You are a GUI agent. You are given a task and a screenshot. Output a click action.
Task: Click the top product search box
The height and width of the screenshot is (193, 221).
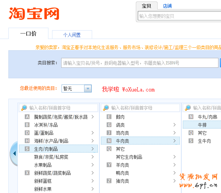pyautogui.click(x=179, y=16)
